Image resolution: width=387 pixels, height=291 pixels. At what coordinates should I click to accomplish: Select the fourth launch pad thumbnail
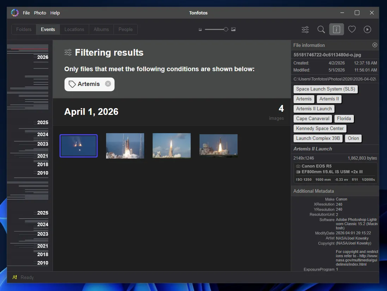coord(219,146)
